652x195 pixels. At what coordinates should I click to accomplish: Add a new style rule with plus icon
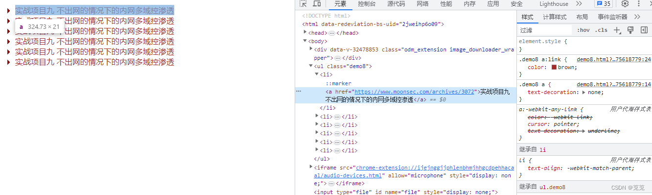coord(617,30)
